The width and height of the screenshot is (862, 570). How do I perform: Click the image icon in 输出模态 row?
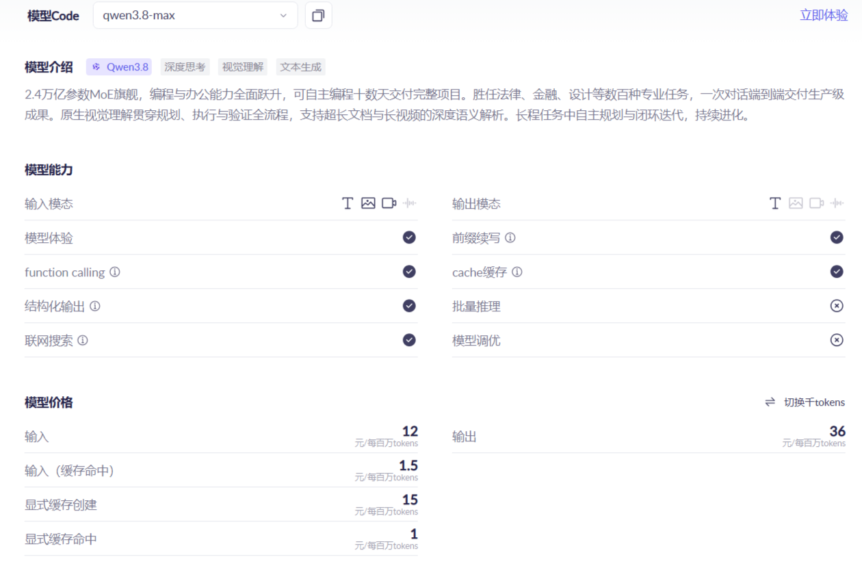(x=796, y=203)
